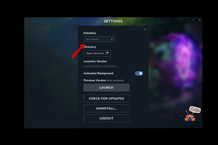Click the '(Not available)' note text
Screen dimensions: 218x145
(115, 80)
